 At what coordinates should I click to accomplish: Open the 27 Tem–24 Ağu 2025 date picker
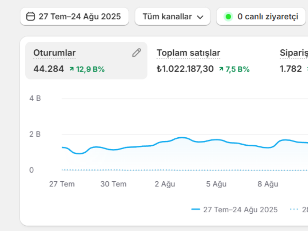[74, 16]
